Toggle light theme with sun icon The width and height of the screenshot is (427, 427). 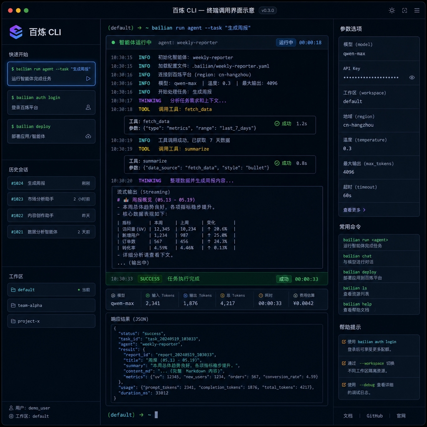(x=392, y=10)
